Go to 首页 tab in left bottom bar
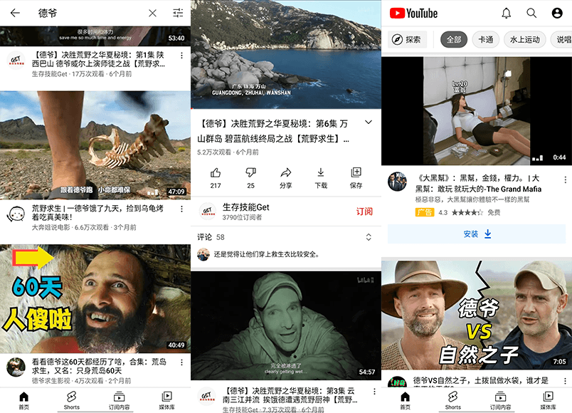This screenshot has height=413, width=572. pyautogui.click(x=23, y=401)
